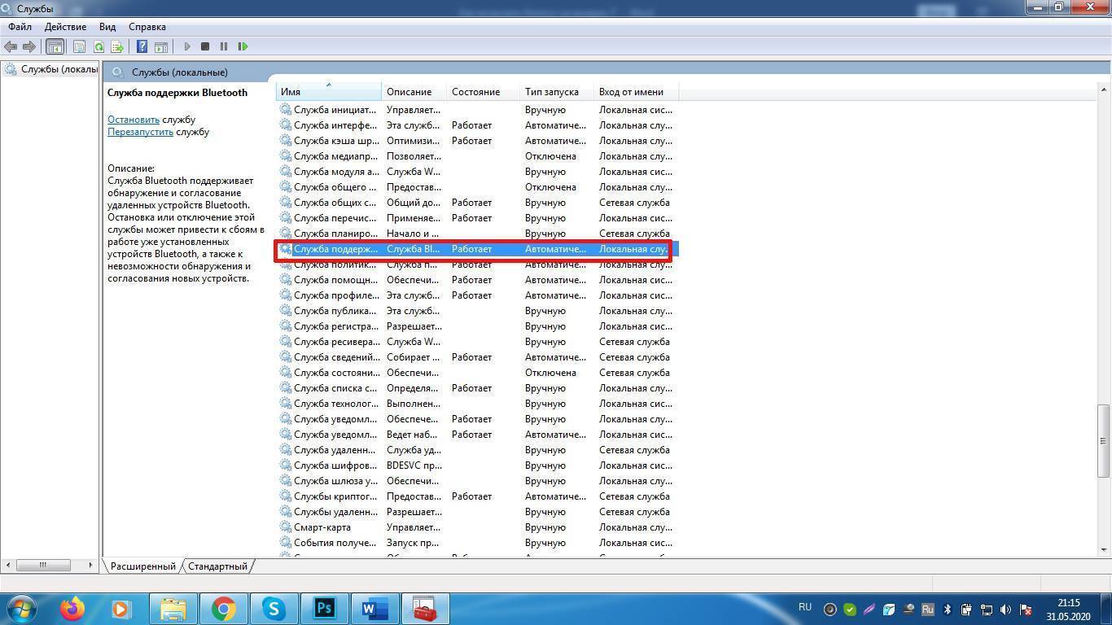
Task: Open the blue Help toolbar icon
Action: coord(142,46)
